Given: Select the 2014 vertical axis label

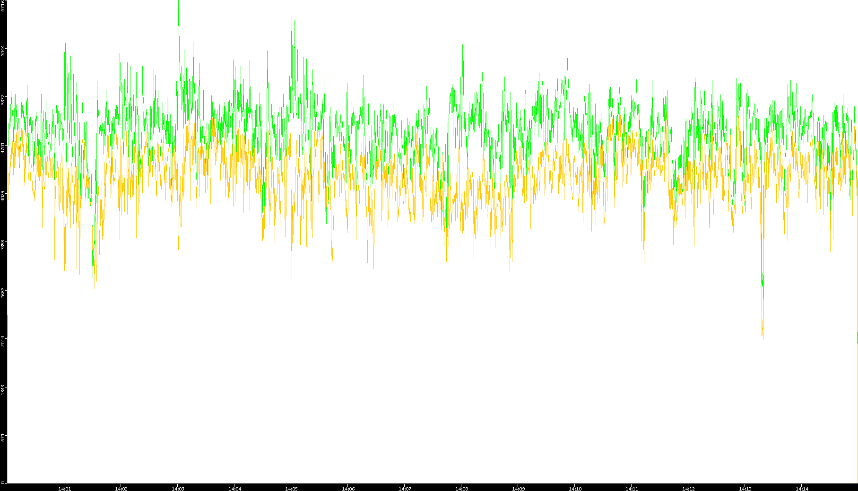Looking at the screenshot, I should (3, 341).
